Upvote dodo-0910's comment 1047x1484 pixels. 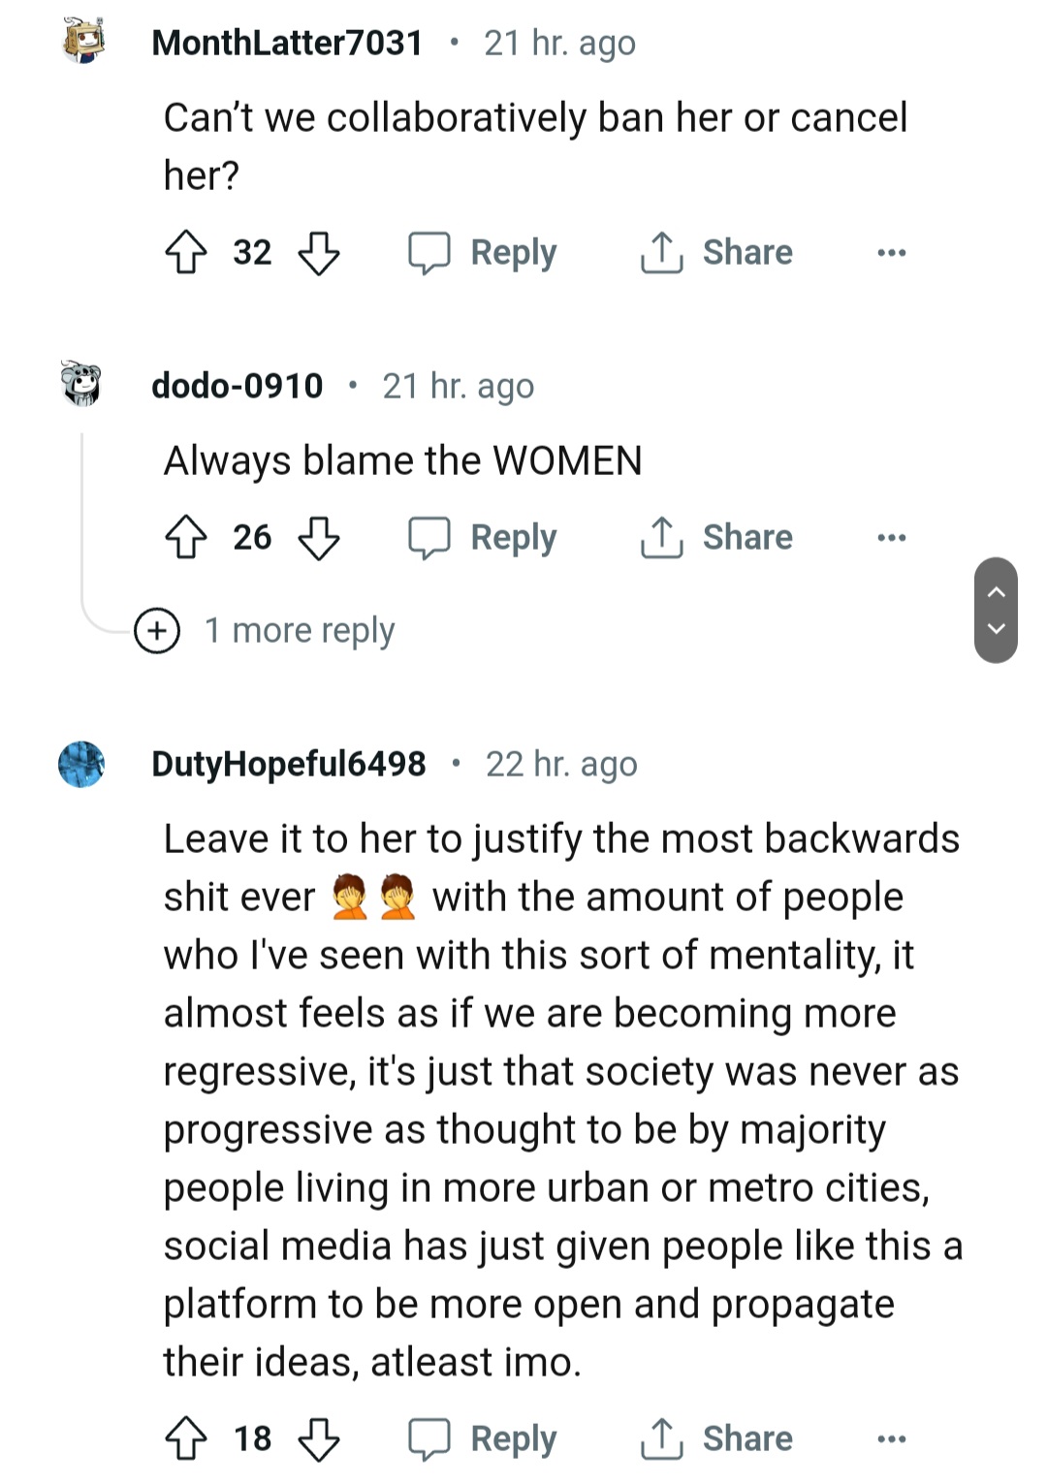click(186, 538)
